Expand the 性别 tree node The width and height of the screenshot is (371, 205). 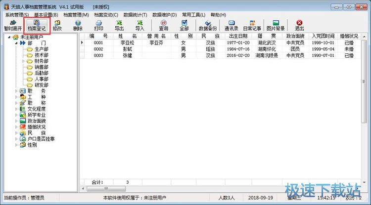(16, 145)
